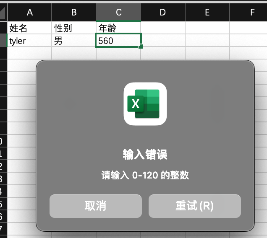This screenshot has height=238, width=267.
Task: Click the fill handle on cell C2
Action: point(141,47)
